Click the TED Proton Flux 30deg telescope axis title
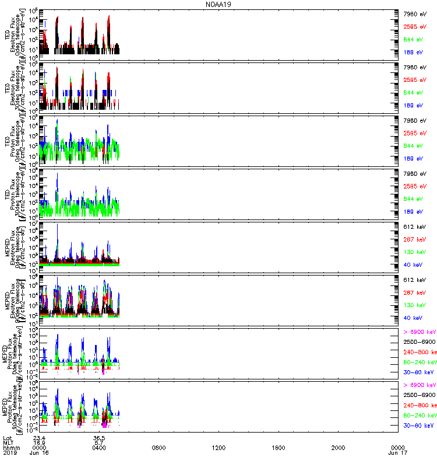The height and width of the screenshot is (467, 437). (x=15, y=195)
